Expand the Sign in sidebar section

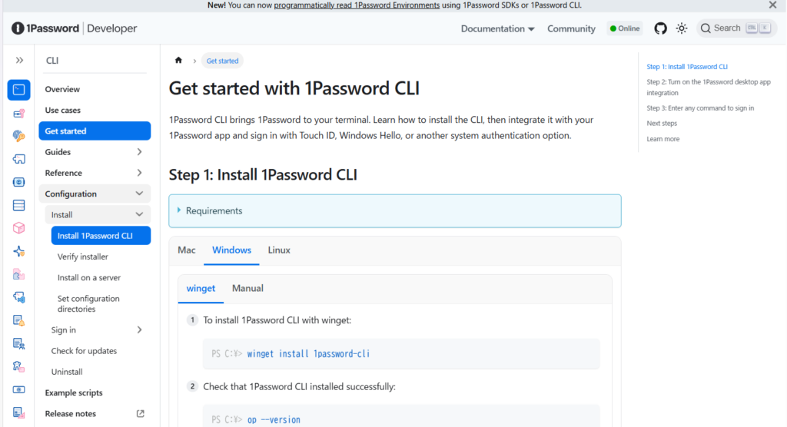(139, 330)
